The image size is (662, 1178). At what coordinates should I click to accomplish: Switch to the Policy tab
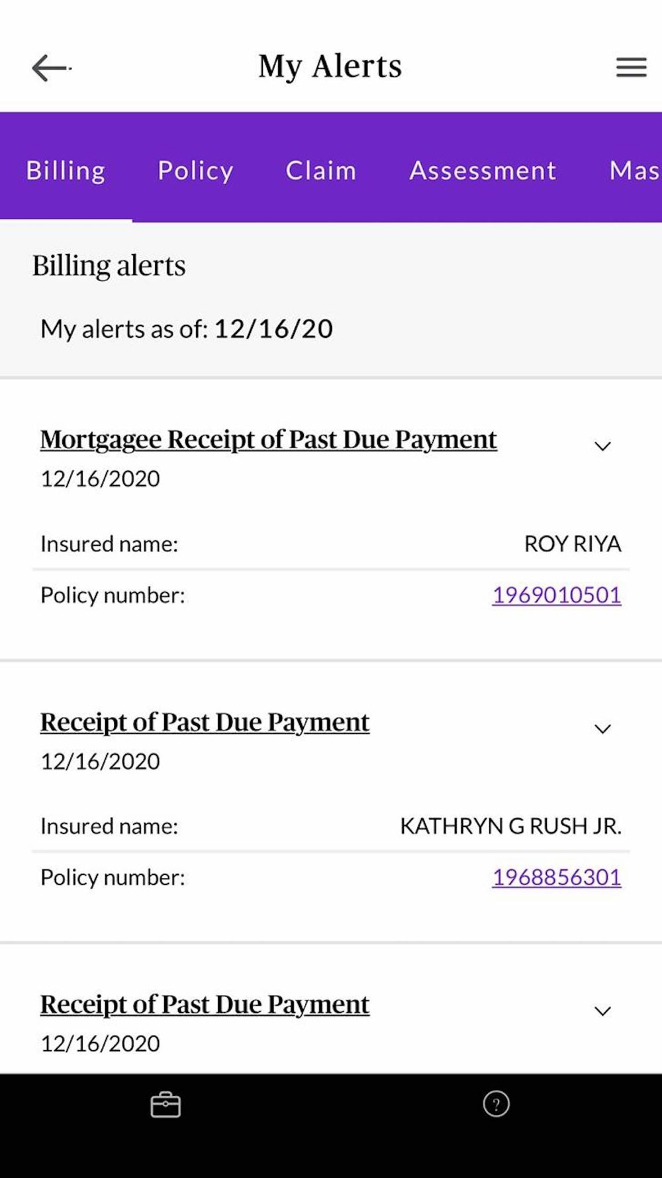pos(195,170)
